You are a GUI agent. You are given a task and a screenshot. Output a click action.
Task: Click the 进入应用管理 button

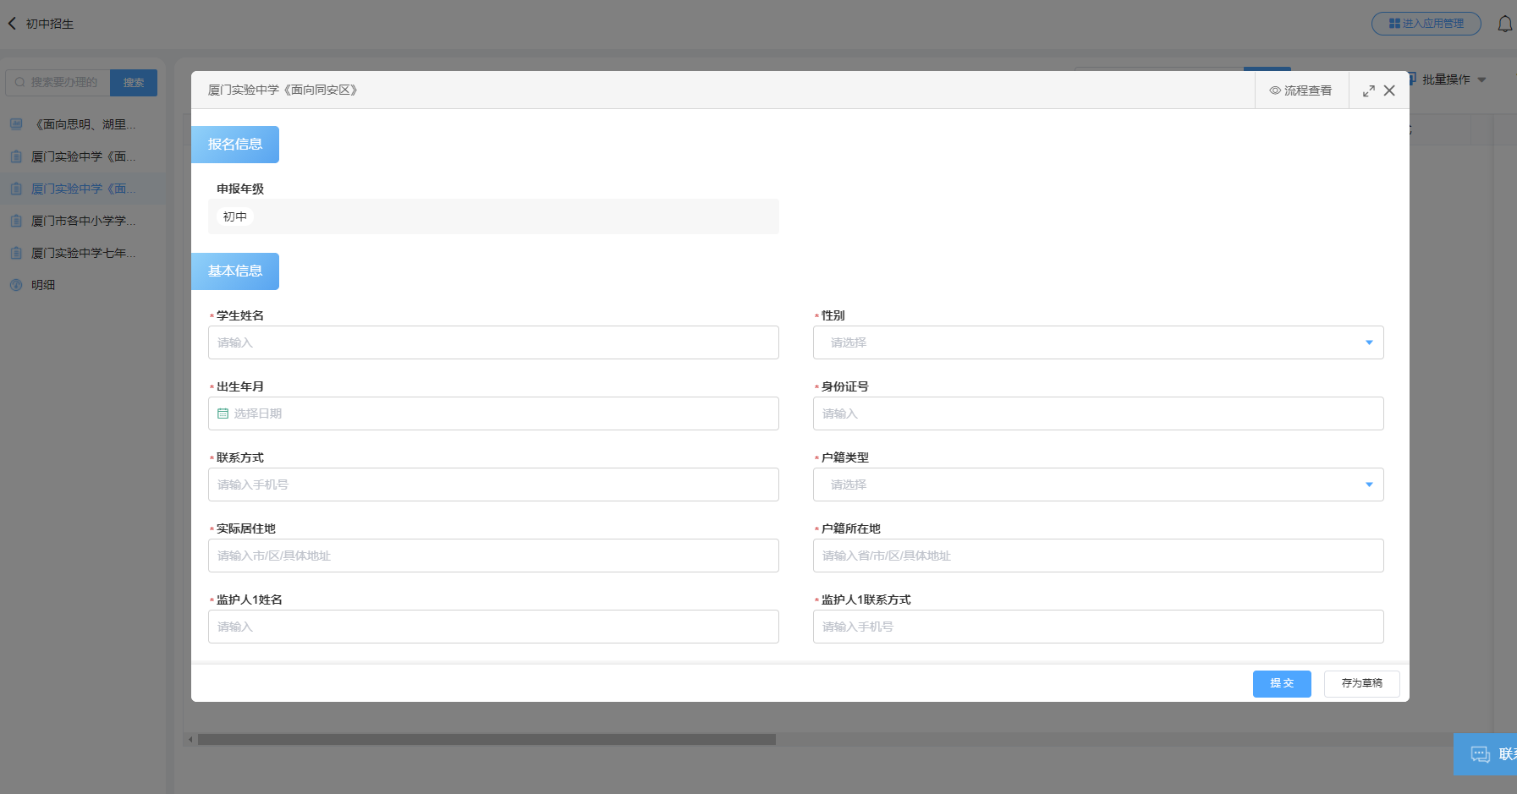tap(1426, 24)
